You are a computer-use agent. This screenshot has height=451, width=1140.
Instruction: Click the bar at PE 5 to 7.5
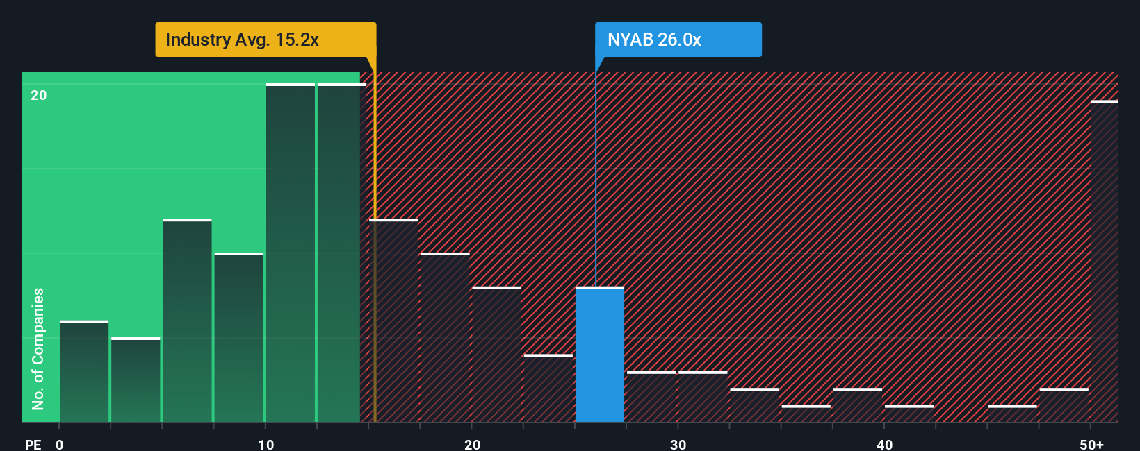tap(187, 321)
